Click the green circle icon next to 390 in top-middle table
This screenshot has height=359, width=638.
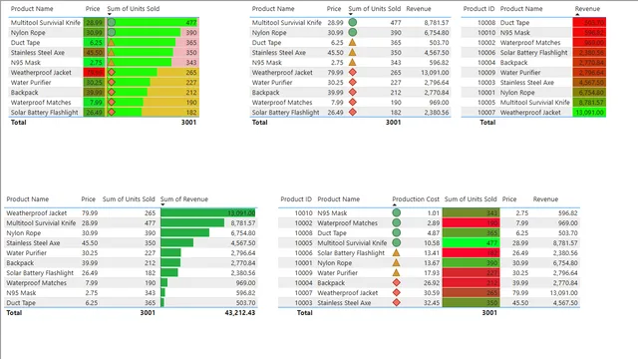click(x=353, y=32)
